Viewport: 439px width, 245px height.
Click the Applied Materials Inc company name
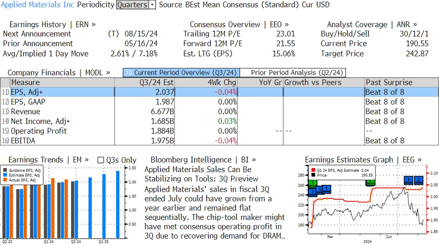(x=38, y=5)
